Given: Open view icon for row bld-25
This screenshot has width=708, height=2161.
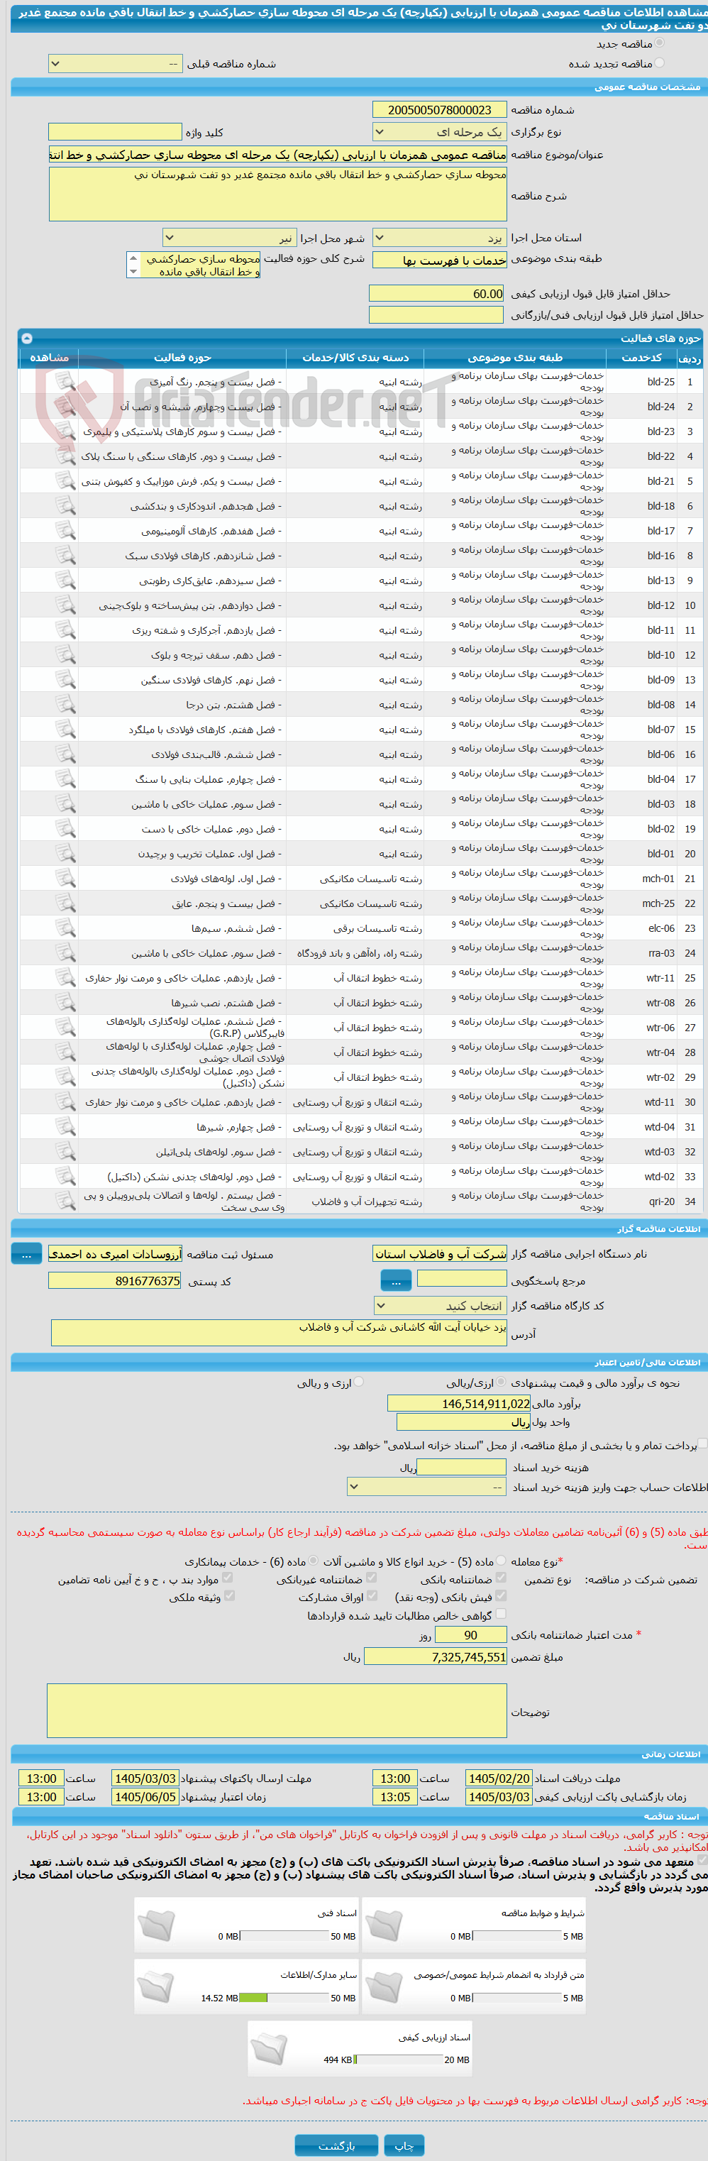Looking at the screenshot, I should point(65,382).
